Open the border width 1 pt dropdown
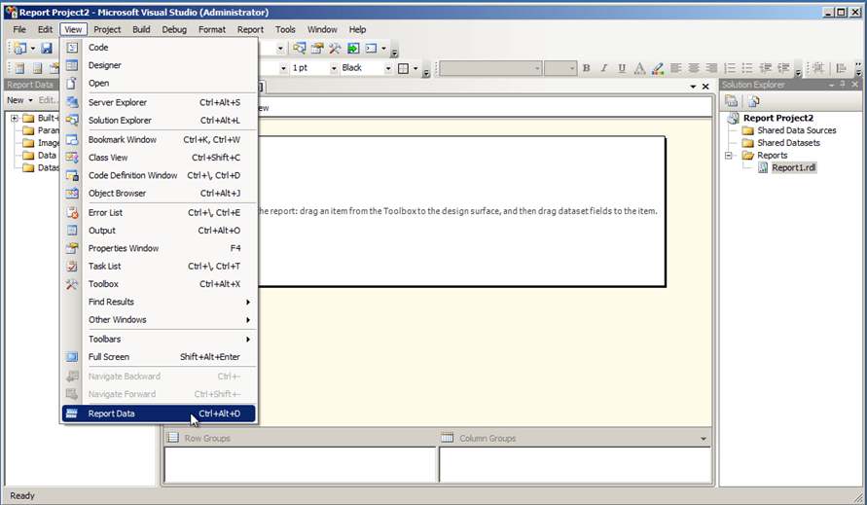This screenshot has height=505, width=867. coord(334,68)
